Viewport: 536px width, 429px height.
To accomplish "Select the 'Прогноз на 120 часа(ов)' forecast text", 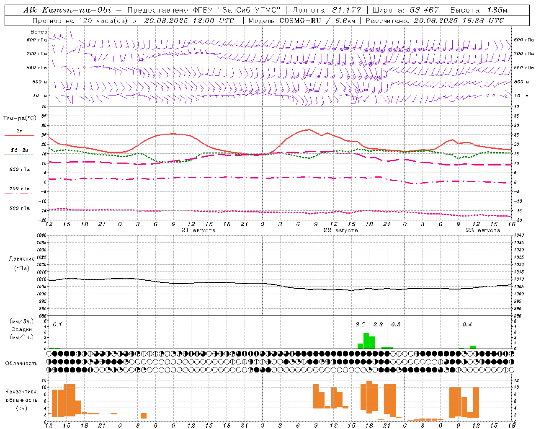I will click(81, 21).
